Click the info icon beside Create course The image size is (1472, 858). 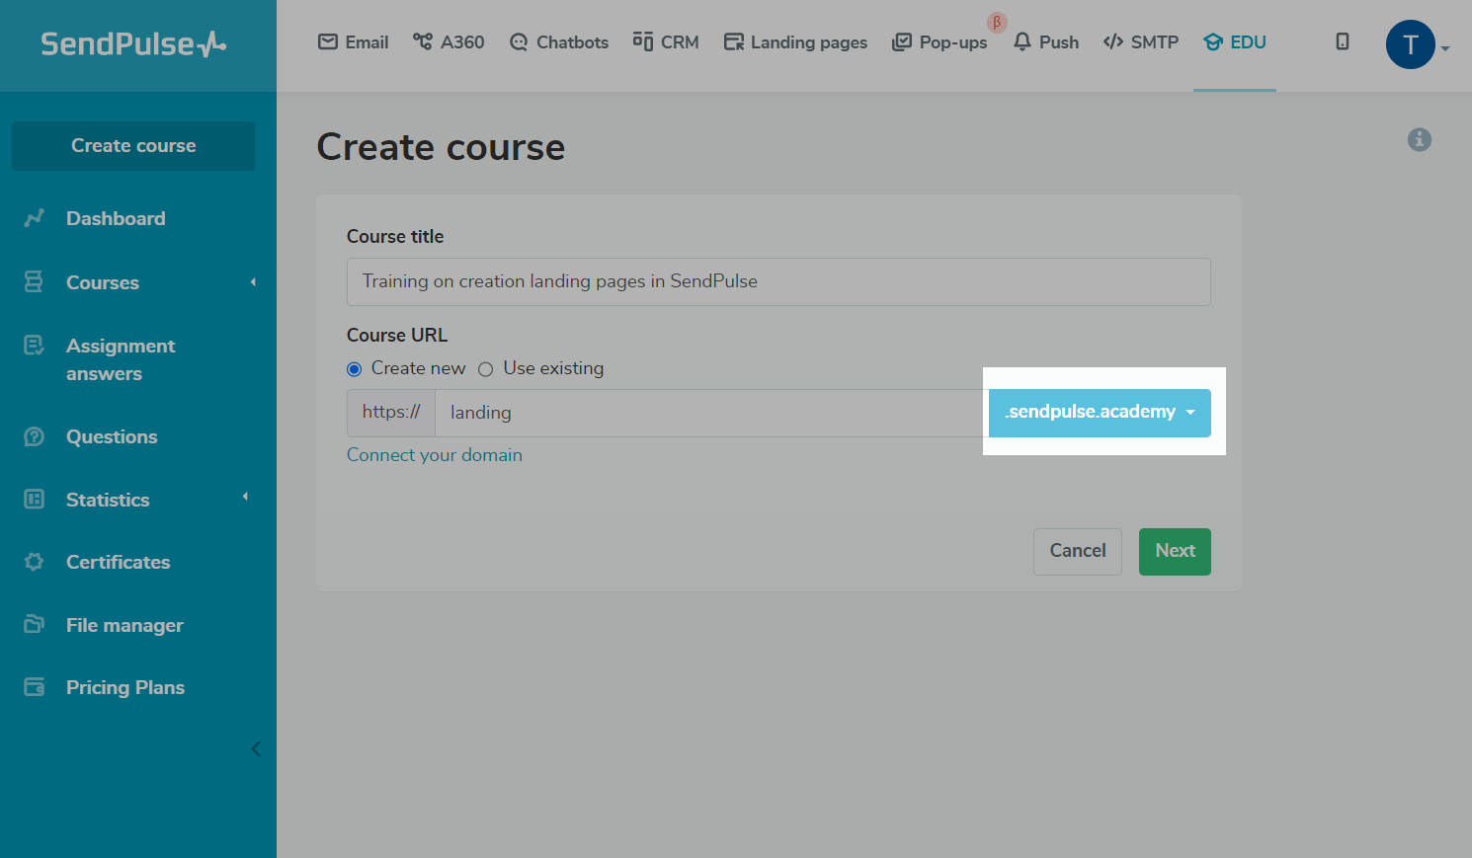click(x=1420, y=139)
